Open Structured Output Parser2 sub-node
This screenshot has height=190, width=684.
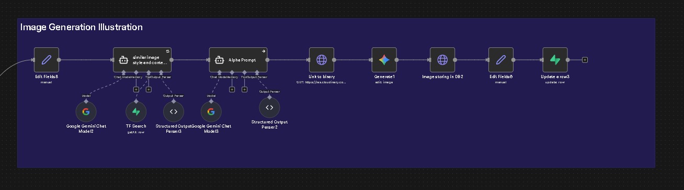point(269,107)
